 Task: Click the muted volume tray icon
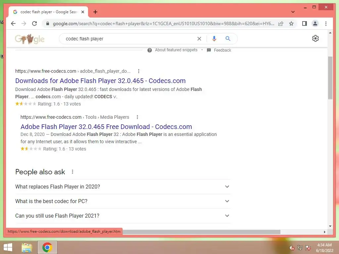pos(292,248)
